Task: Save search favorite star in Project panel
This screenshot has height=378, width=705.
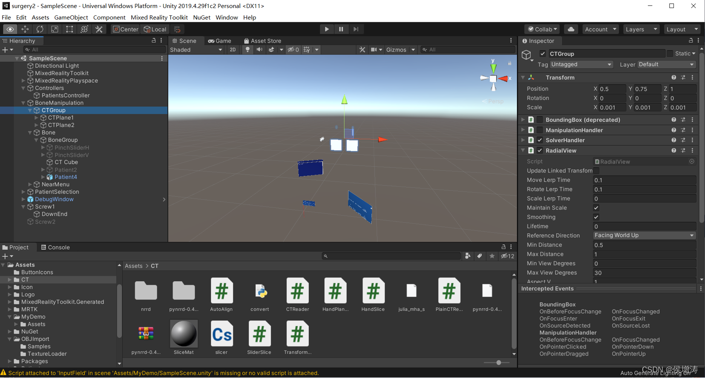Action: pos(492,256)
